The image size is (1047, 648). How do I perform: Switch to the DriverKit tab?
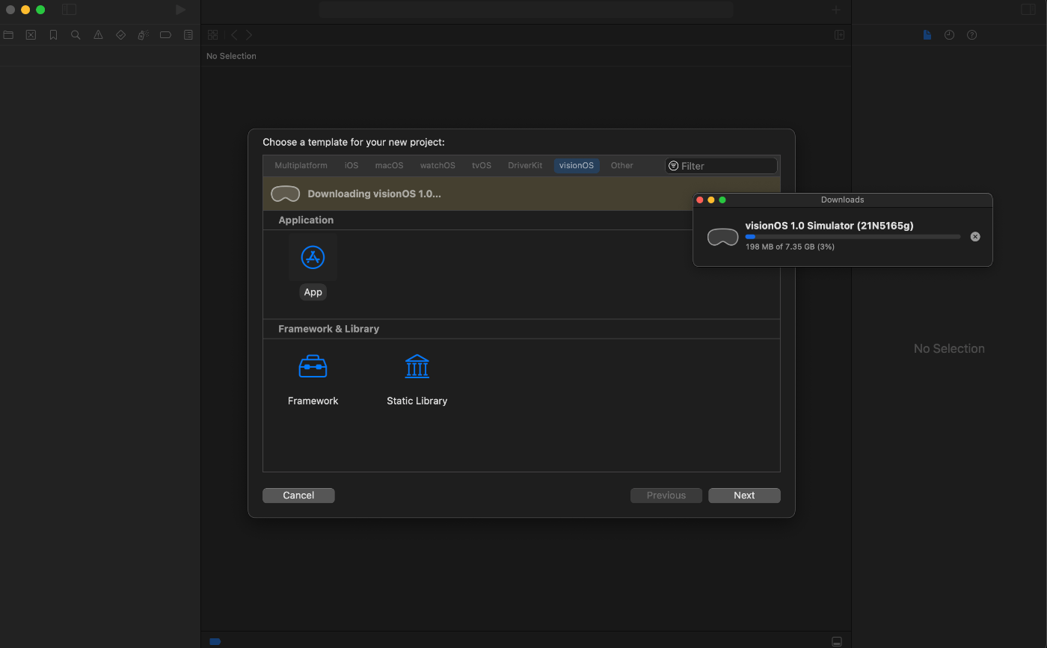525,166
